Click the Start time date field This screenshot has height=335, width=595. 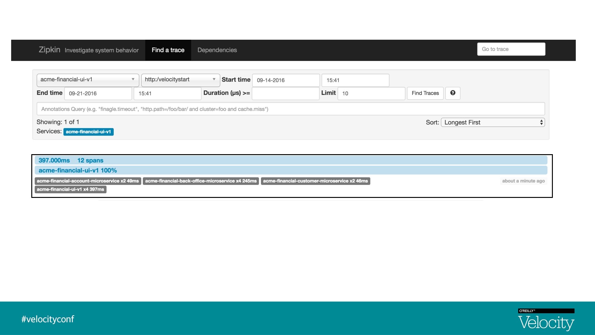pos(286,80)
